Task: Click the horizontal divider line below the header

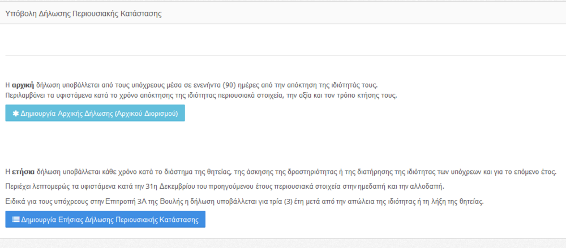Action: pos(283,55)
